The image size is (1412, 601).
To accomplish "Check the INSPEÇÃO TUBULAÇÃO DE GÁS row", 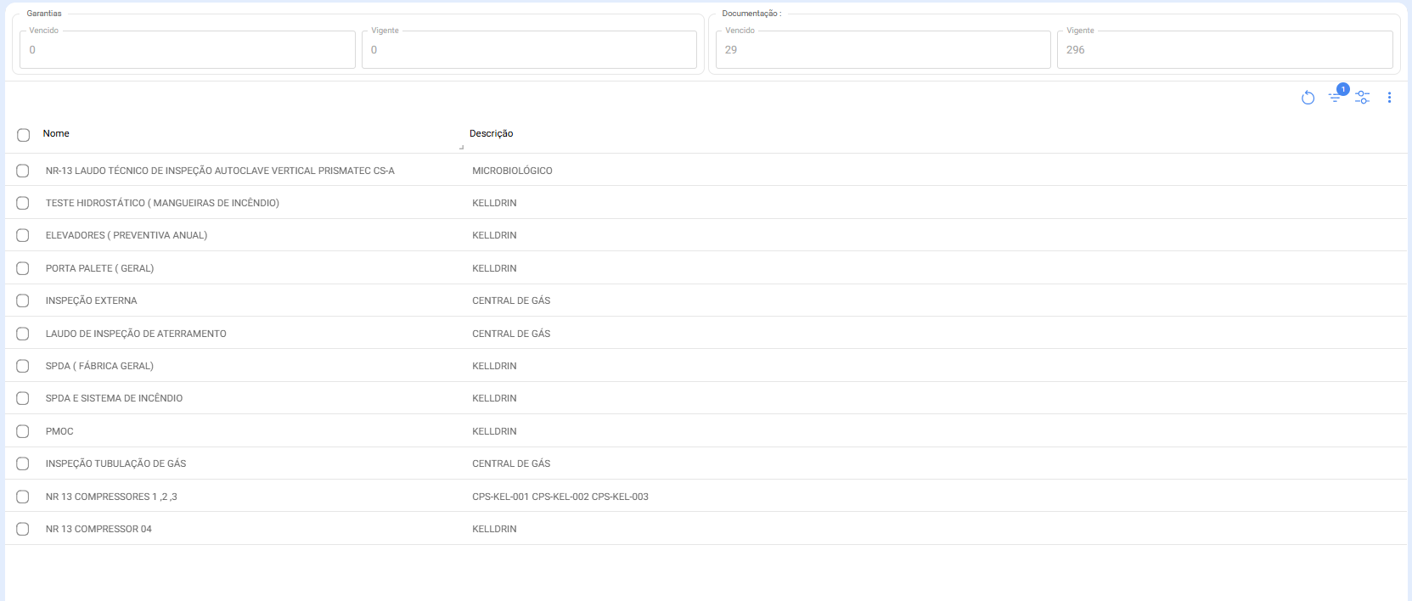I will tap(23, 463).
